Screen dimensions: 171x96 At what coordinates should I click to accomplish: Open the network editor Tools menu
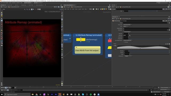76,9
